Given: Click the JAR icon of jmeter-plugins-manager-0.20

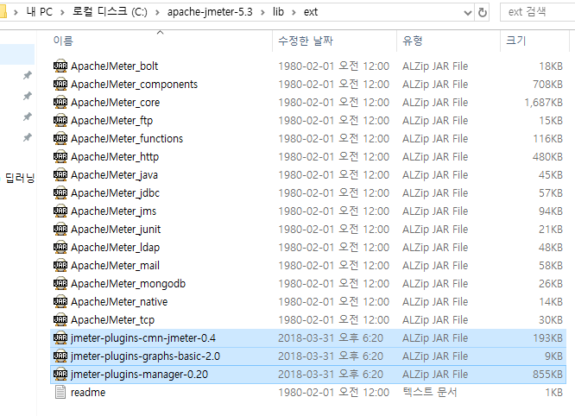Looking at the screenshot, I should point(60,375).
